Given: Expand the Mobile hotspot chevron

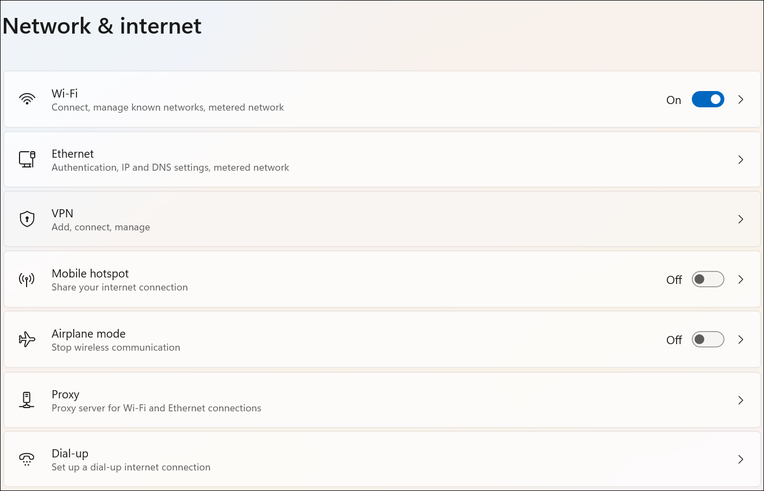Looking at the screenshot, I should pos(741,279).
